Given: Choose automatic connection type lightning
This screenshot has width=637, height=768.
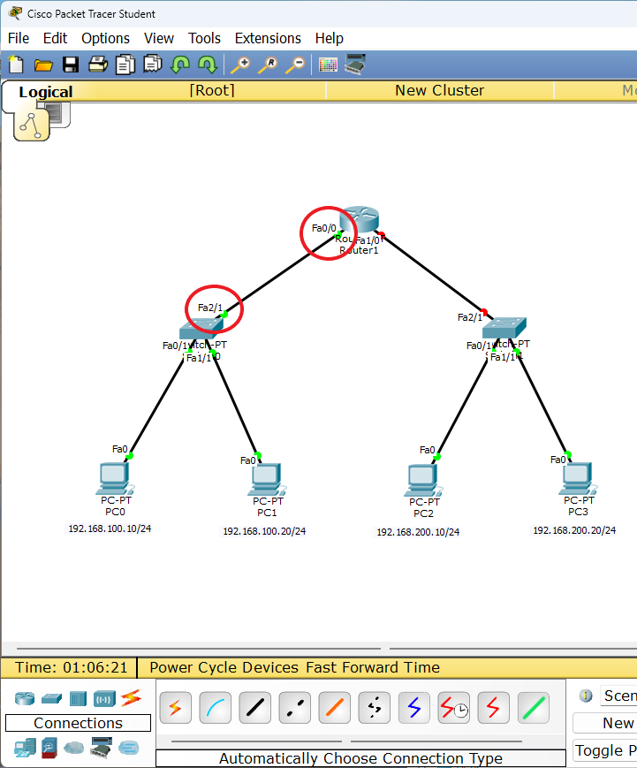Looking at the screenshot, I should pyautogui.click(x=175, y=708).
